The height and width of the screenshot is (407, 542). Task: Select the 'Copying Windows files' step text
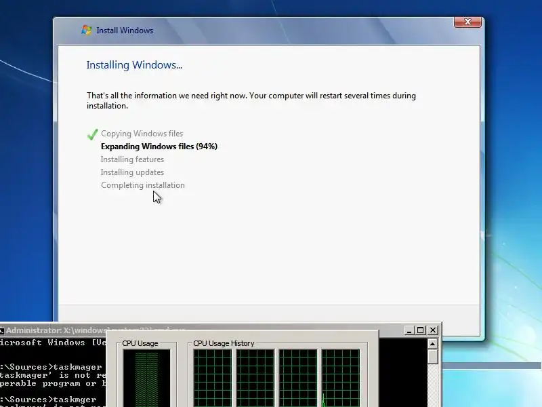142,134
